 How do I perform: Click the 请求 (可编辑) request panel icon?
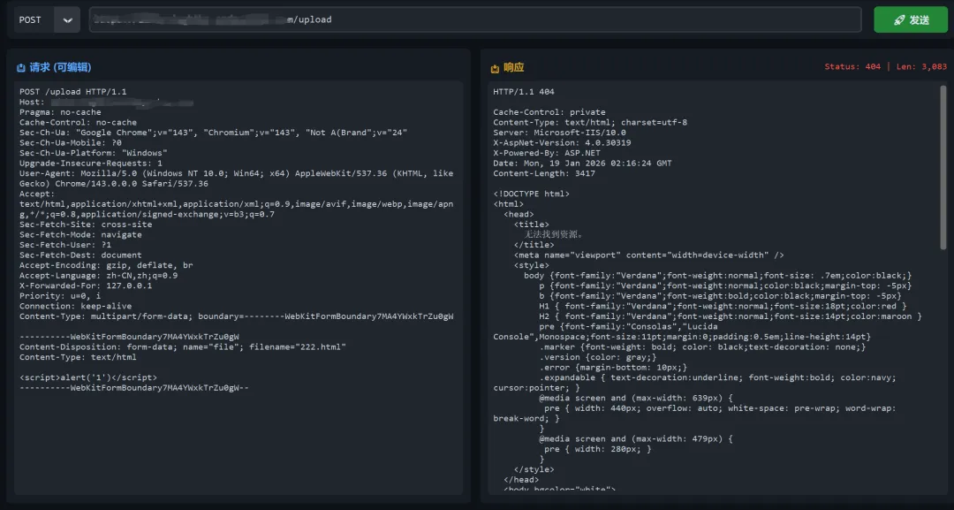(21, 67)
